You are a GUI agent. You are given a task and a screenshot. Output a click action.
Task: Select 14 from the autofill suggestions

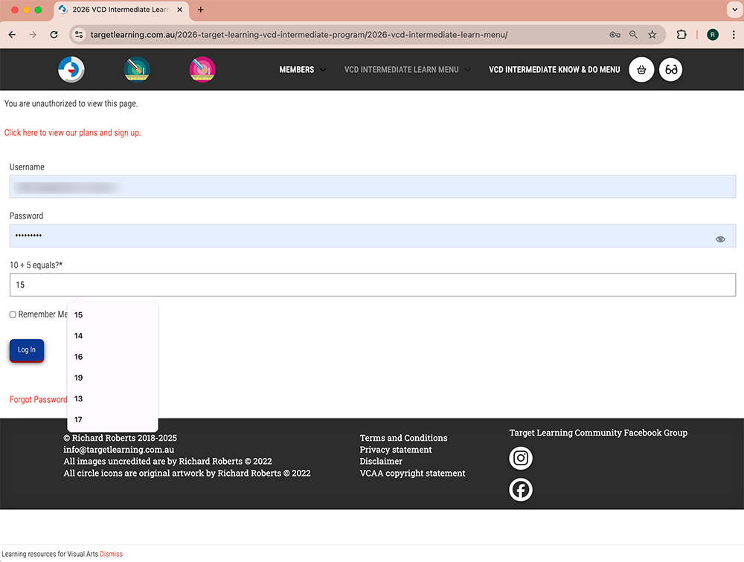pos(79,336)
